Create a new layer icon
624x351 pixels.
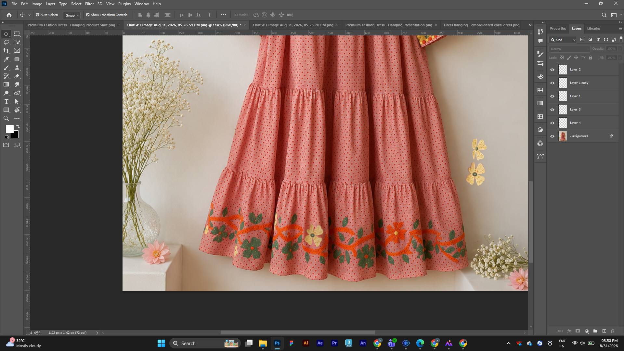[604, 331]
